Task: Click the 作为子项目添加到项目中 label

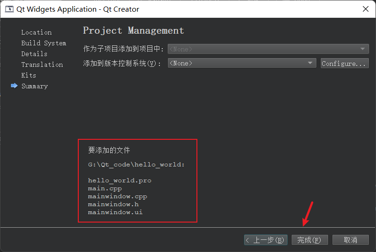Action: pyautogui.click(x=123, y=49)
